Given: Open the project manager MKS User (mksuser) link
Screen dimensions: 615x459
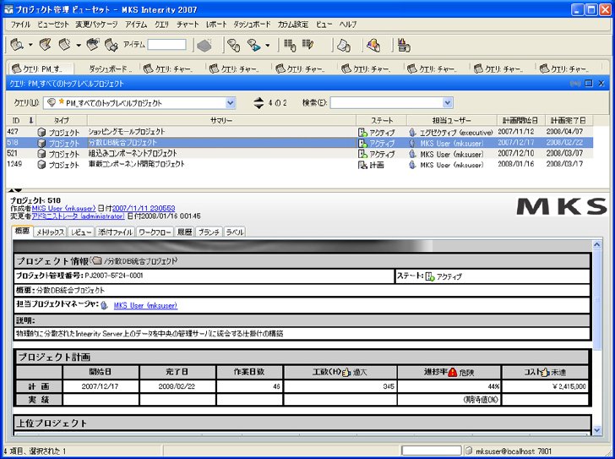Looking at the screenshot, I should [x=145, y=306].
